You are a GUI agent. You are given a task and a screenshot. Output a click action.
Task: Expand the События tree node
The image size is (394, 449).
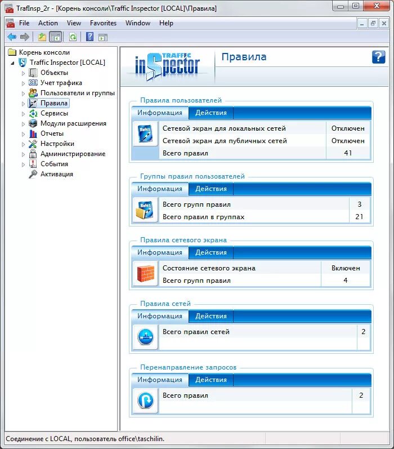coord(23,165)
